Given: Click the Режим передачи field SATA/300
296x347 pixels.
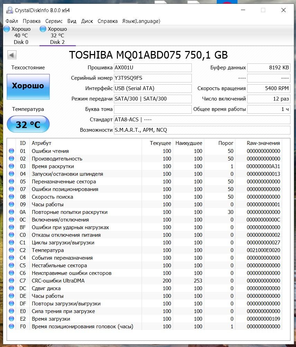Looking at the screenshot, I should point(153,99).
